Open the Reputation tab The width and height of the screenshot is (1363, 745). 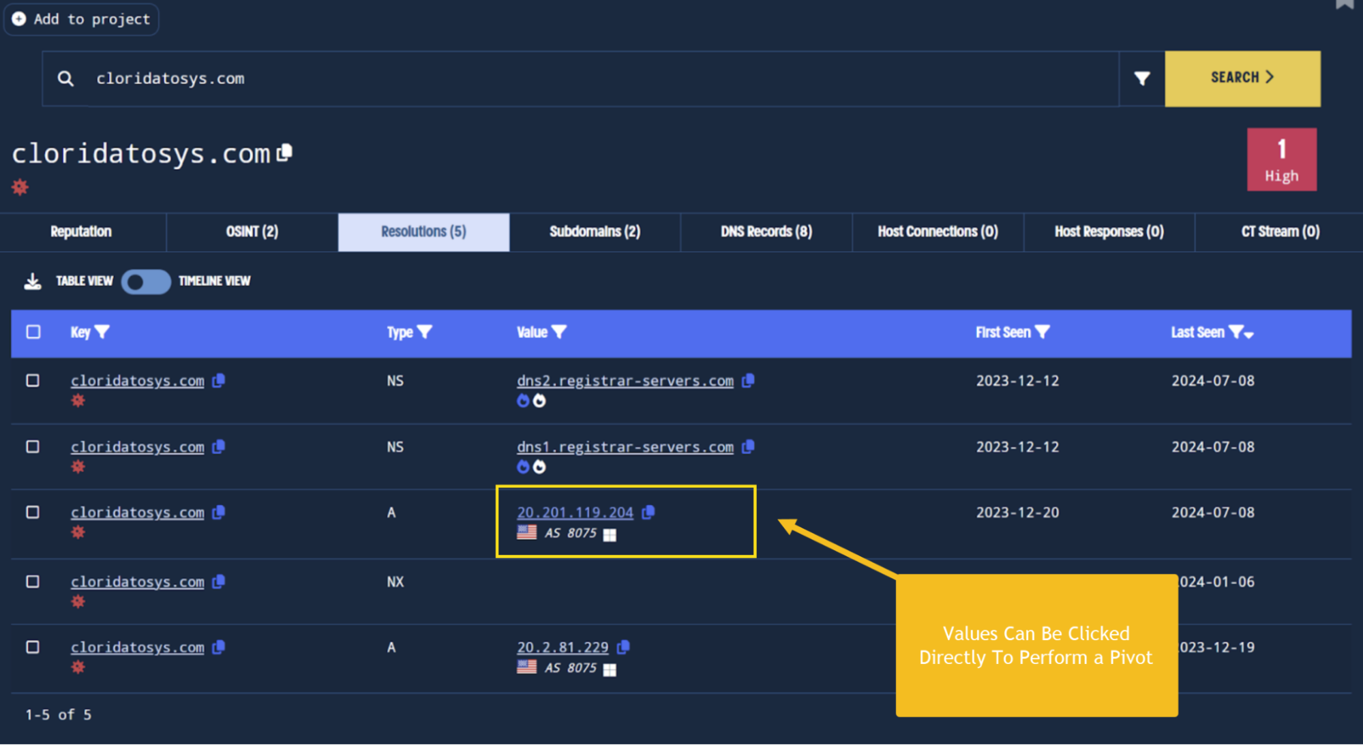(81, 232)
